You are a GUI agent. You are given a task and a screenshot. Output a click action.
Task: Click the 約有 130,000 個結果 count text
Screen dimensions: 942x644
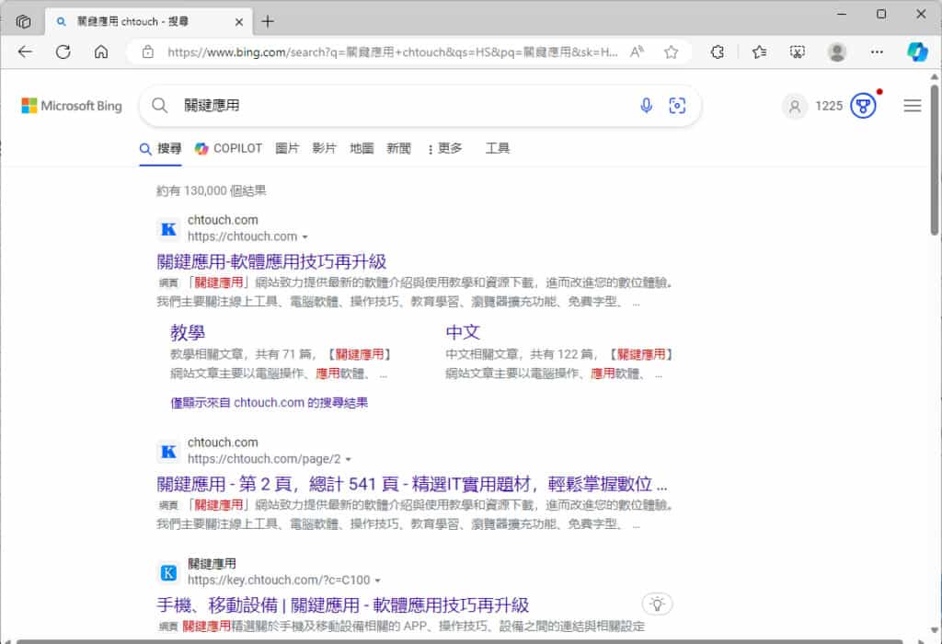(x=212, y=191)
